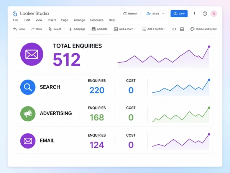Select the Search blue sparkline chart
The width and height of the screenshot is (230, 173).
pos(181,87)
